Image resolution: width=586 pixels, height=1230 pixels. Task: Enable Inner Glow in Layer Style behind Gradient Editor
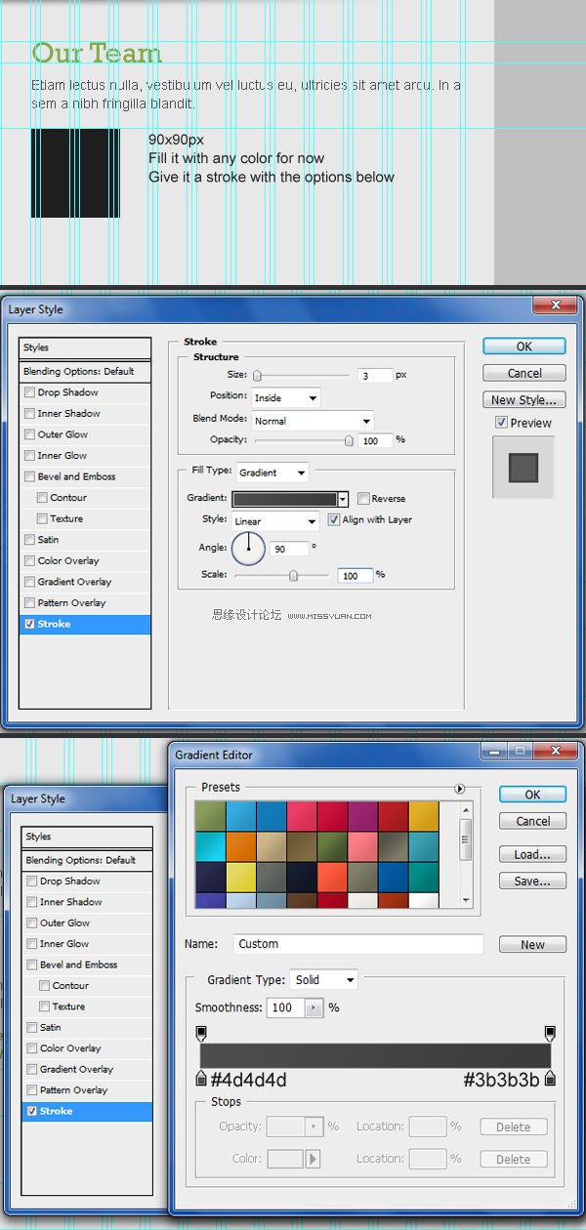(x=32, y=944)
